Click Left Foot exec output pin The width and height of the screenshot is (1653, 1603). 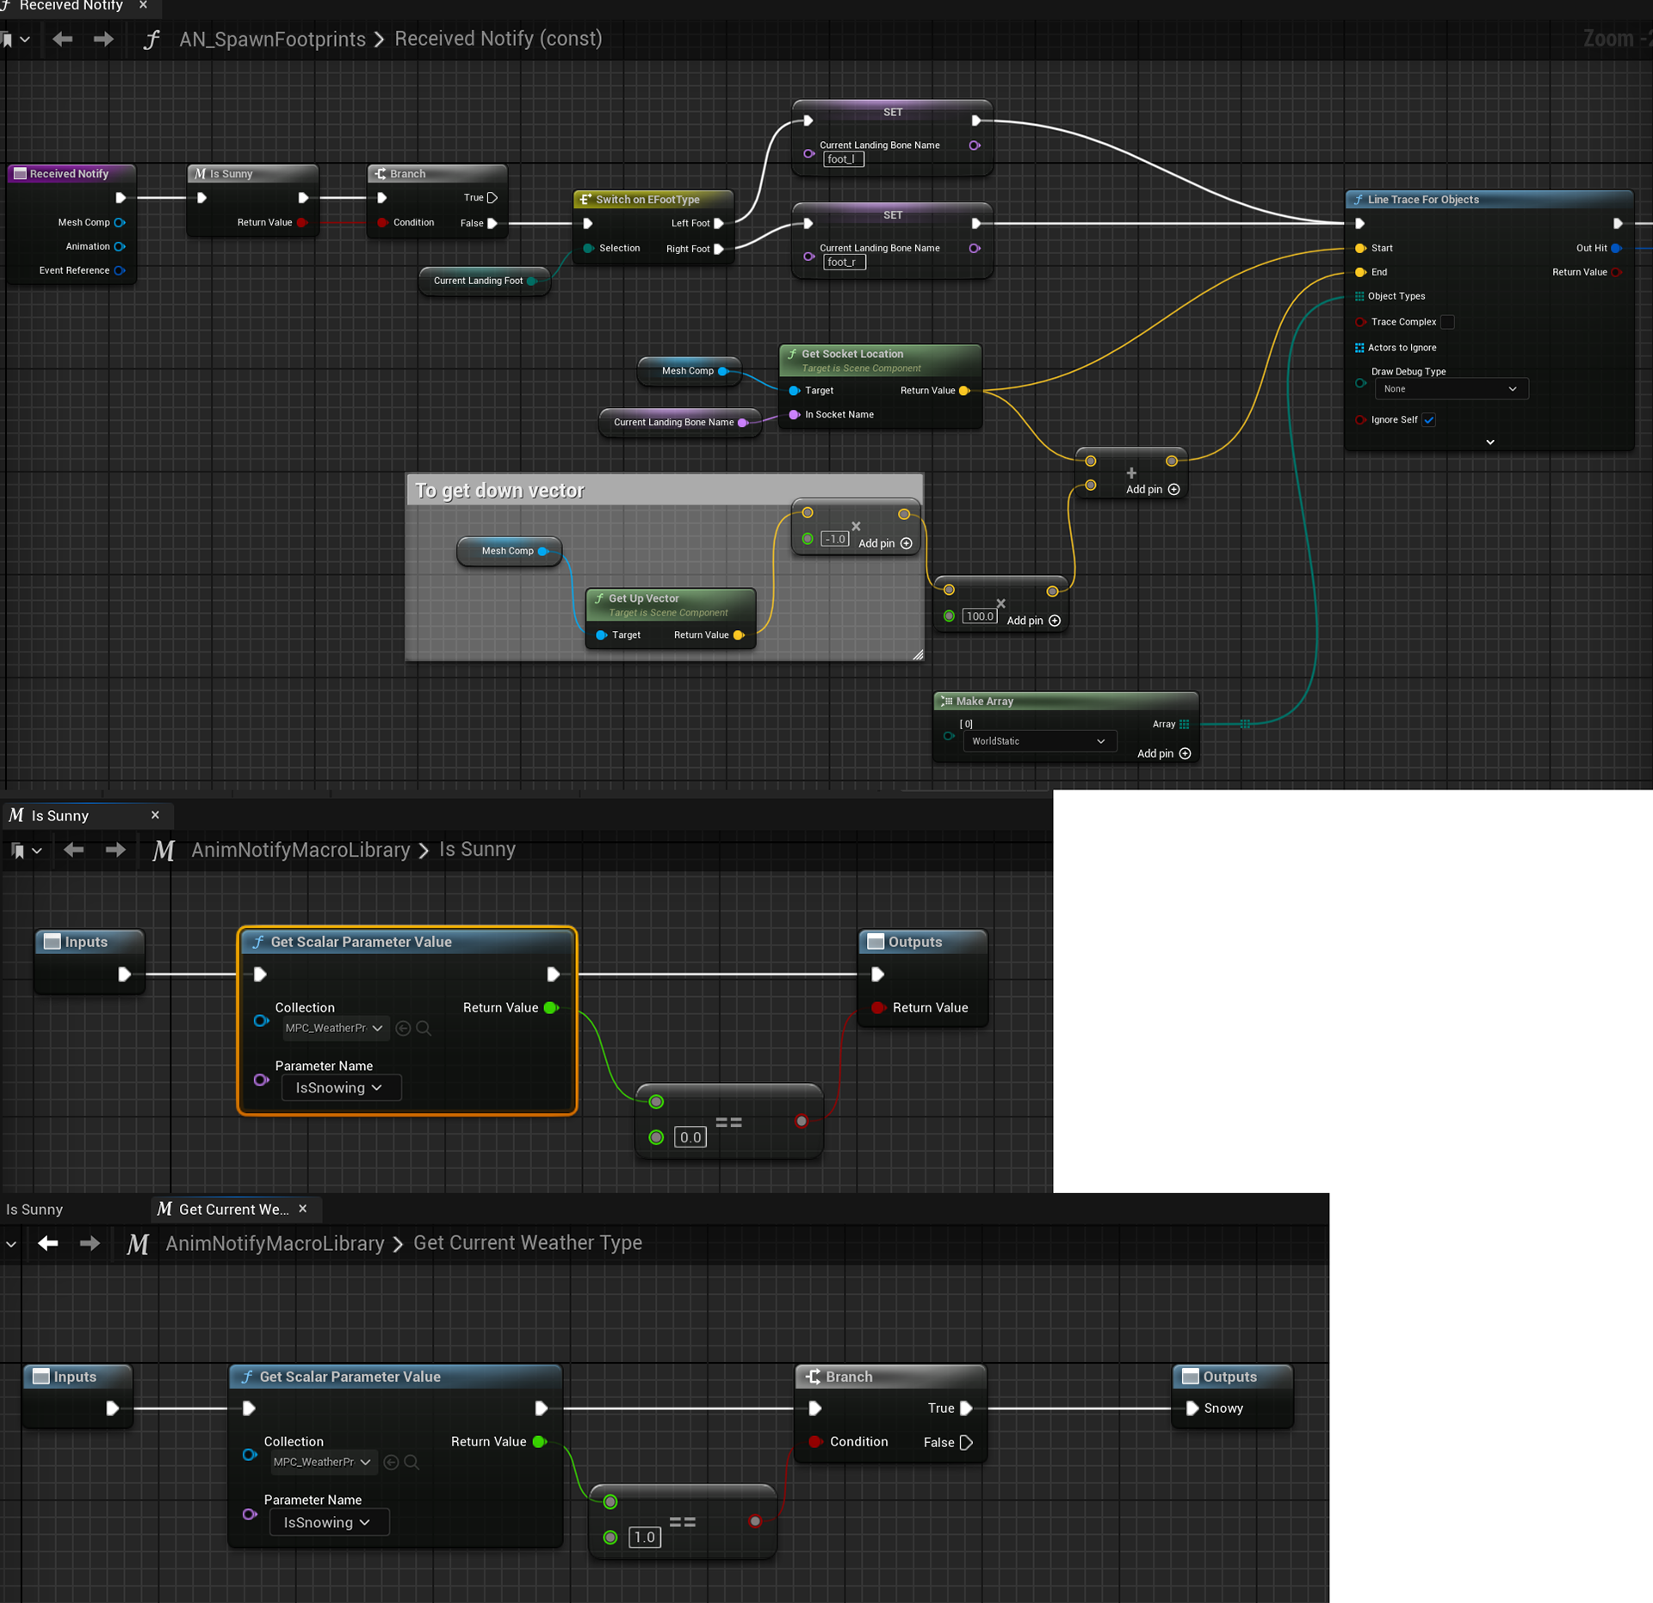tap(719, 223)
